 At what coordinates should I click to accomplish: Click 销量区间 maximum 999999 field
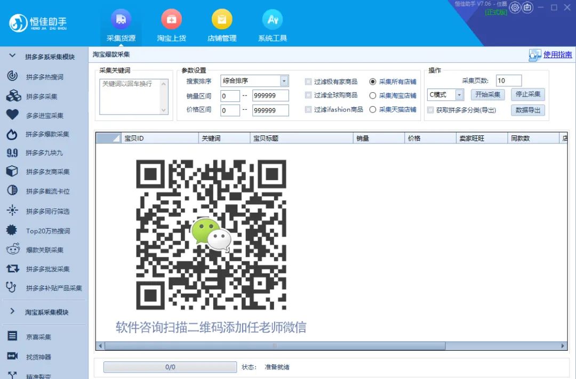[x=270, y=95]
